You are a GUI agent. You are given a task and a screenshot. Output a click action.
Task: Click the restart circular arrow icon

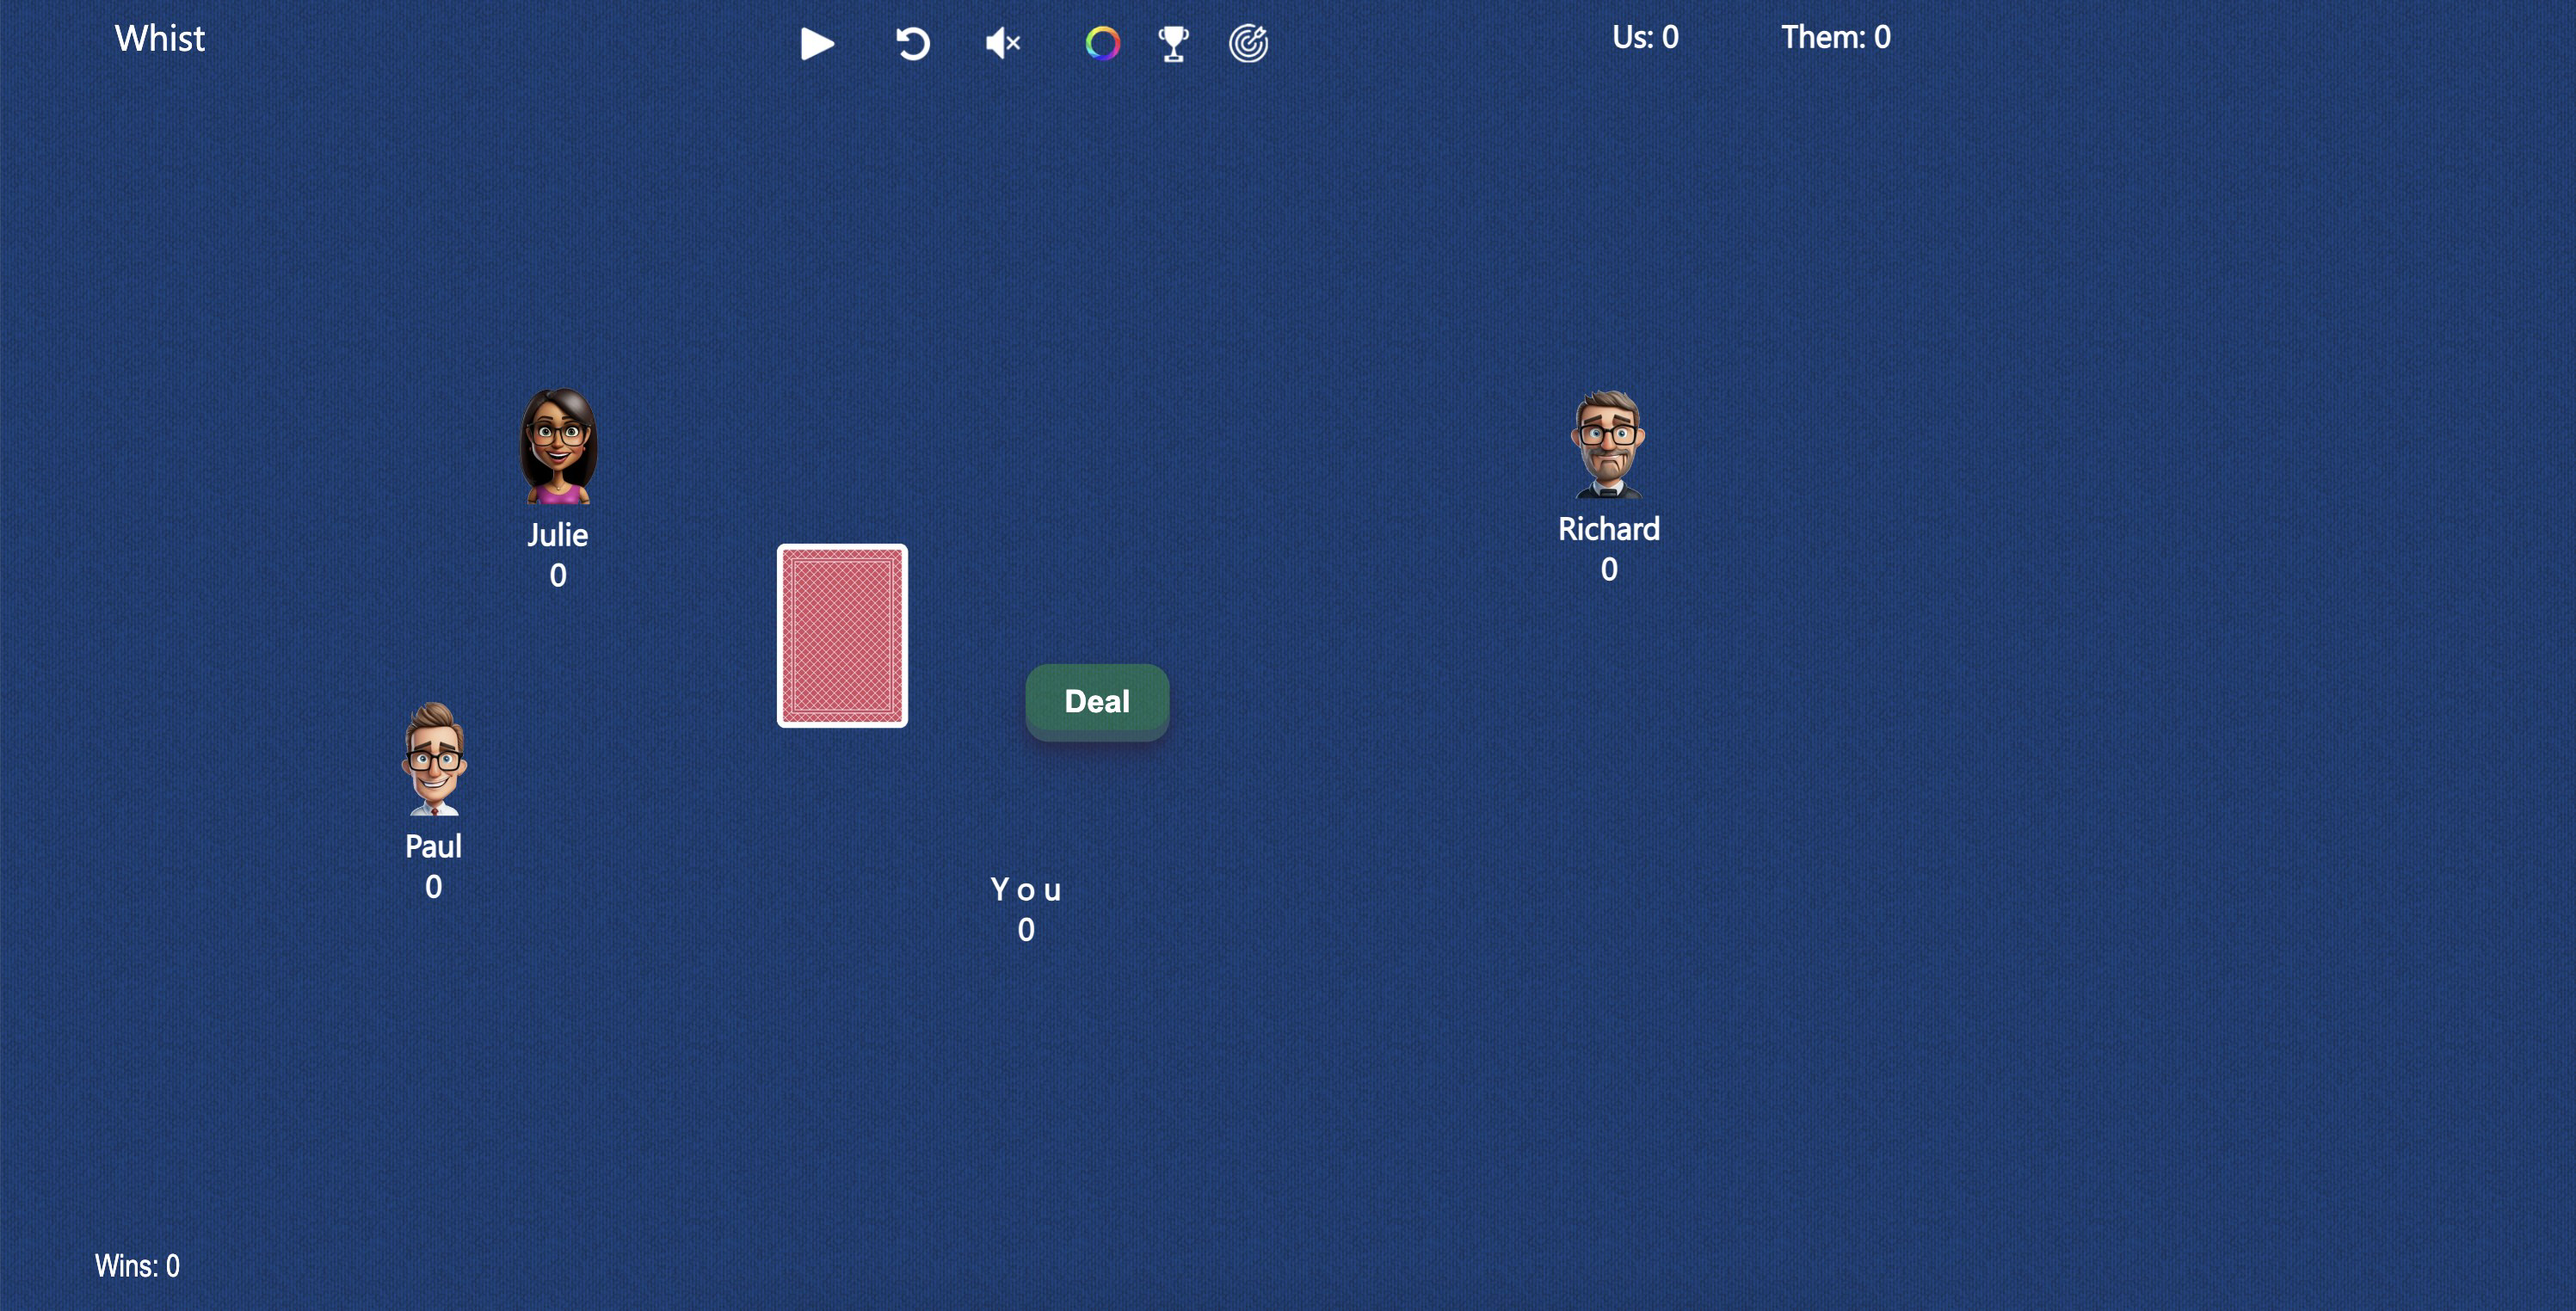click(x=912, y=43)
